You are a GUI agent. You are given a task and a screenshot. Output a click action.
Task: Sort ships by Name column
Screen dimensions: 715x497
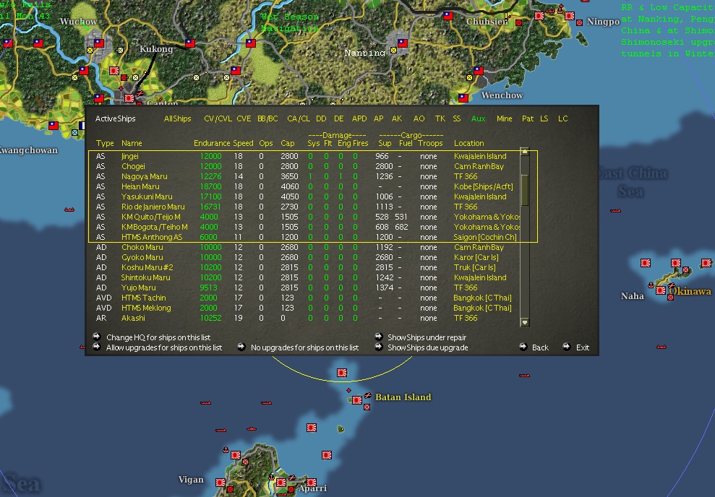coord(132,143)
